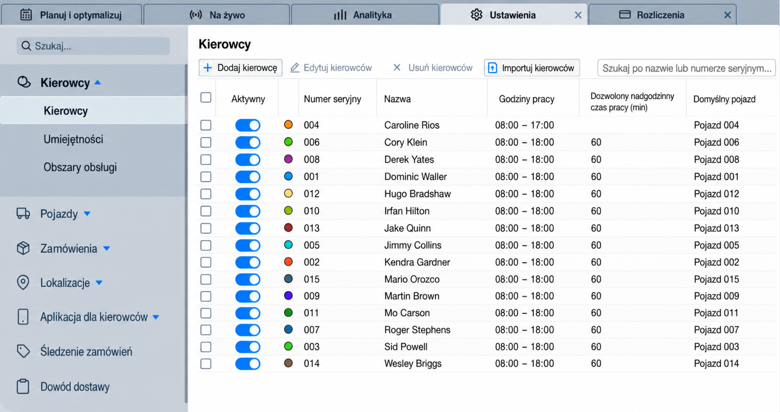Click the upload icon on Importuj kierowców

click(493, 68)
